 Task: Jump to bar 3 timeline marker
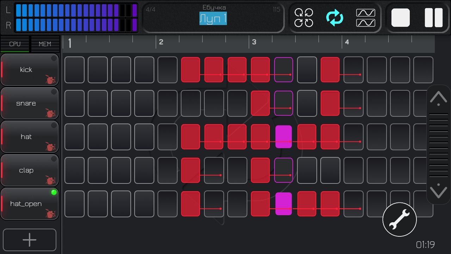coord(254,42)
